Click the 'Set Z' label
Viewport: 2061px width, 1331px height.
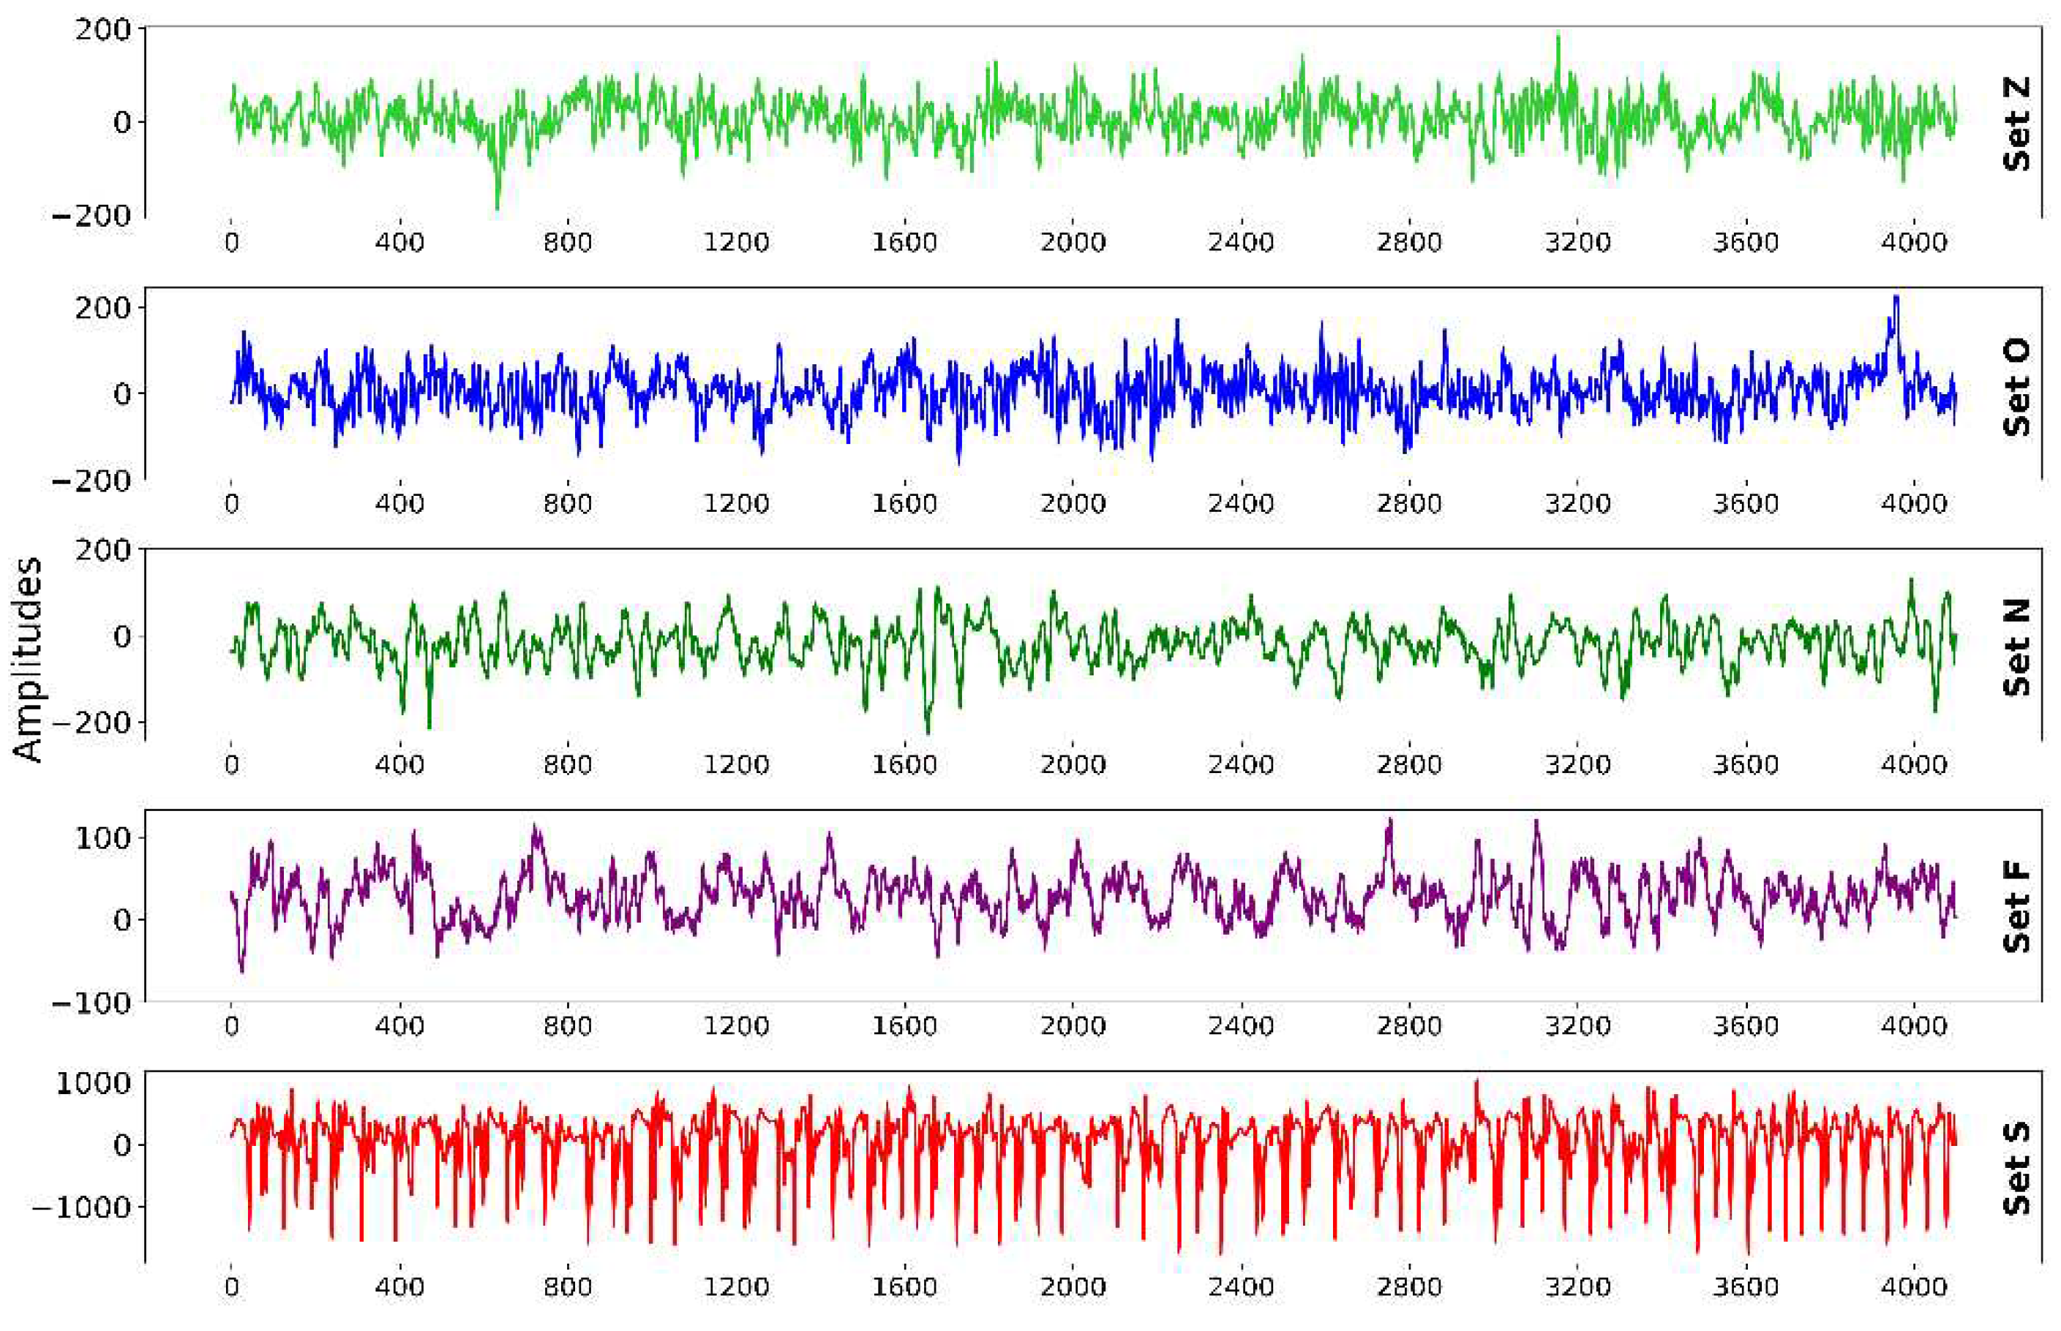(x=2017, y=124)
